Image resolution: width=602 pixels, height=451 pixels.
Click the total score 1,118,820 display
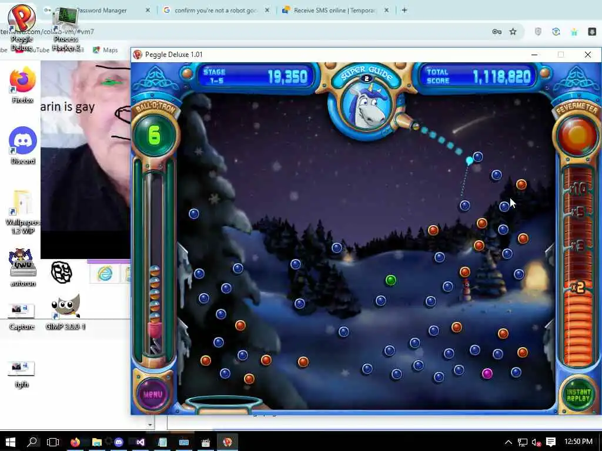click(x=502, y=77)
